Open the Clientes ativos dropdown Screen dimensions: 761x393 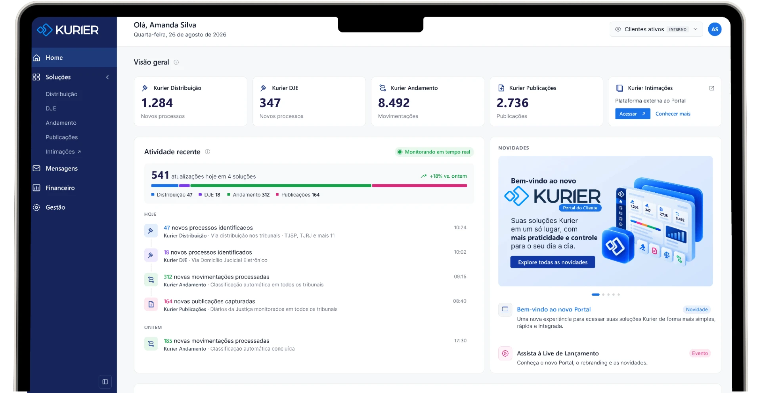tap(656, 29)
